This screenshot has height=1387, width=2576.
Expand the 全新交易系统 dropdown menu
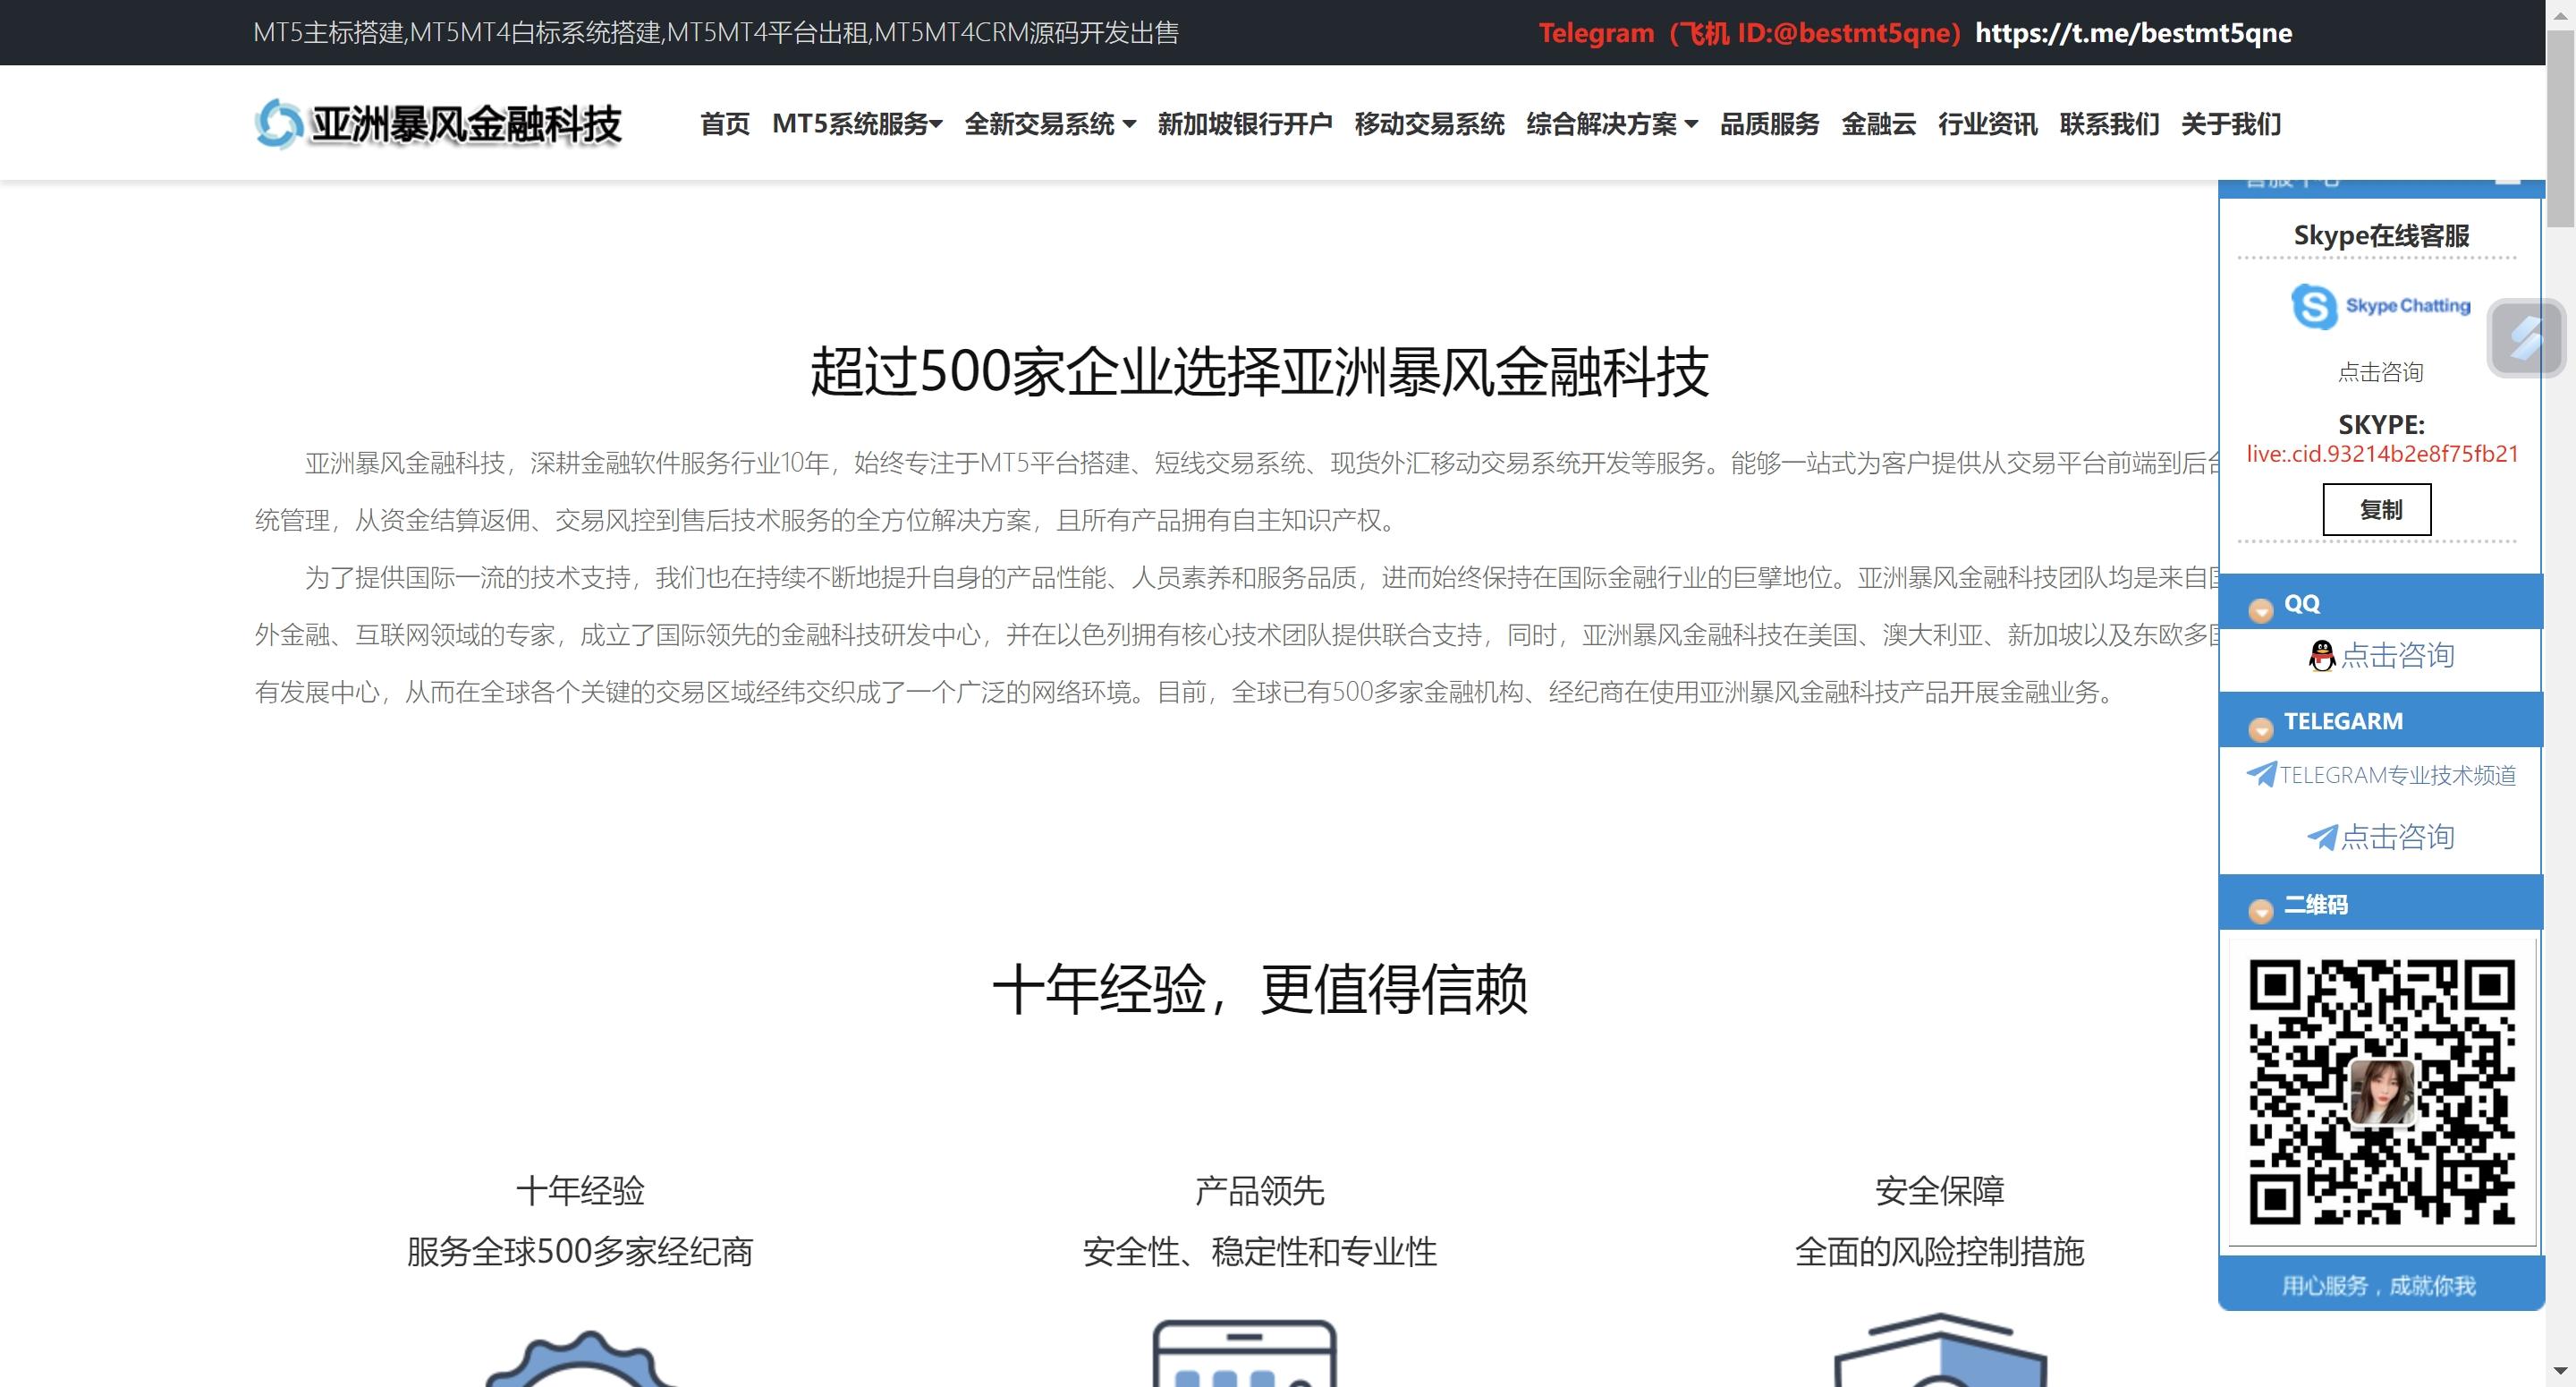1050,124
